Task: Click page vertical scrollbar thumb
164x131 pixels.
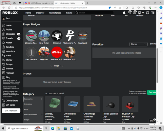Action: (x=157, y=65)
